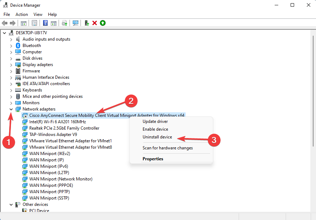Click the green circle arrow enable device icon
This screenshot has width=316, height=220.
pos(103,23)
